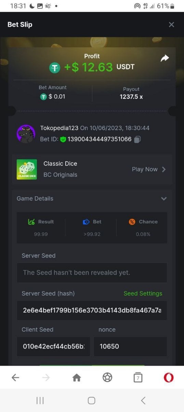Image resolution: width=184 pixels, height=412 pixels.
Task: Tap the Client Seed field
Action: 53,346
